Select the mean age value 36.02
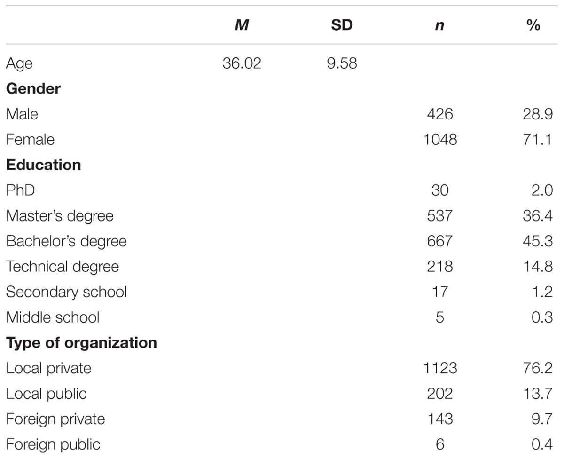This screenshot has height=459, width=564. pos(242,63)
